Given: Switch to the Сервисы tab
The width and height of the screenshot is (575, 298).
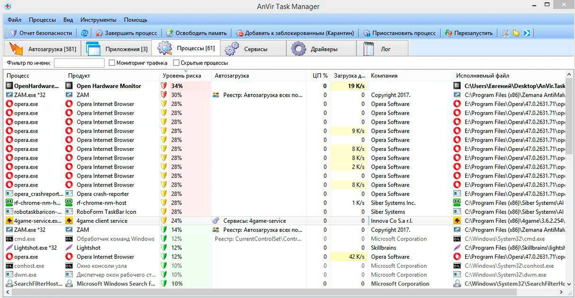Looking at the screenshot, I should click(x=253, y=48).
